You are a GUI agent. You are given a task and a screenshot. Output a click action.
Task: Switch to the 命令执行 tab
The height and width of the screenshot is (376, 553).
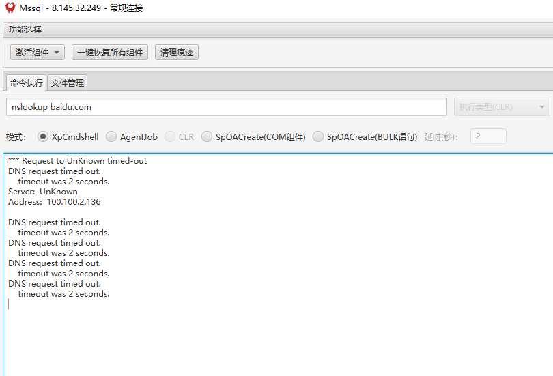26,83
